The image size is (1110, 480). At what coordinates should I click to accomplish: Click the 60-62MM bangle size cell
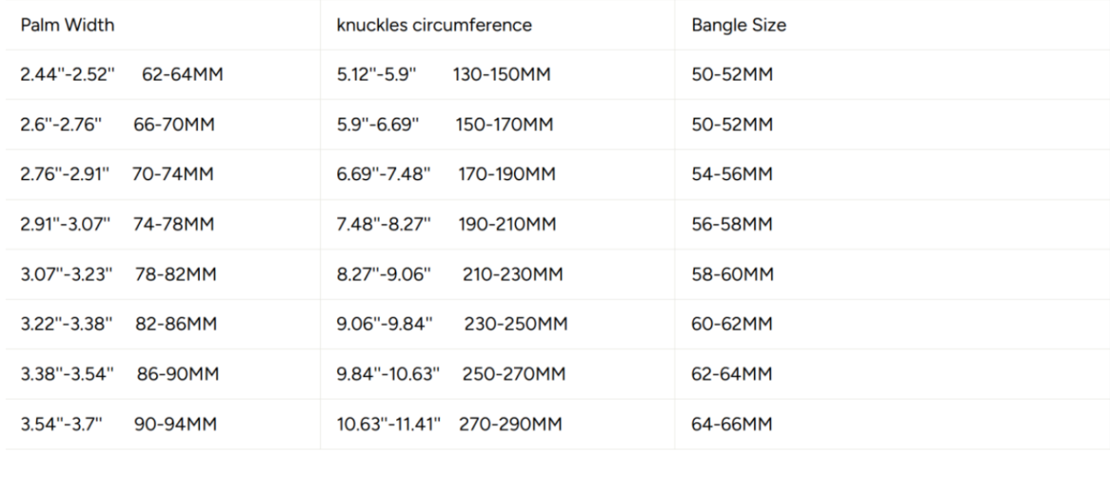point(733,325)
